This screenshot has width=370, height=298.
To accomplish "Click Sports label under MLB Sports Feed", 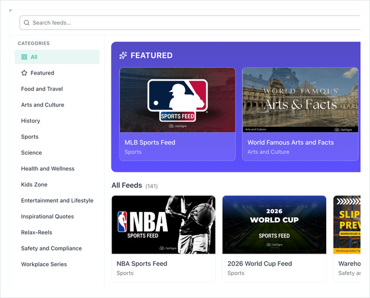I will click(133, 152).
